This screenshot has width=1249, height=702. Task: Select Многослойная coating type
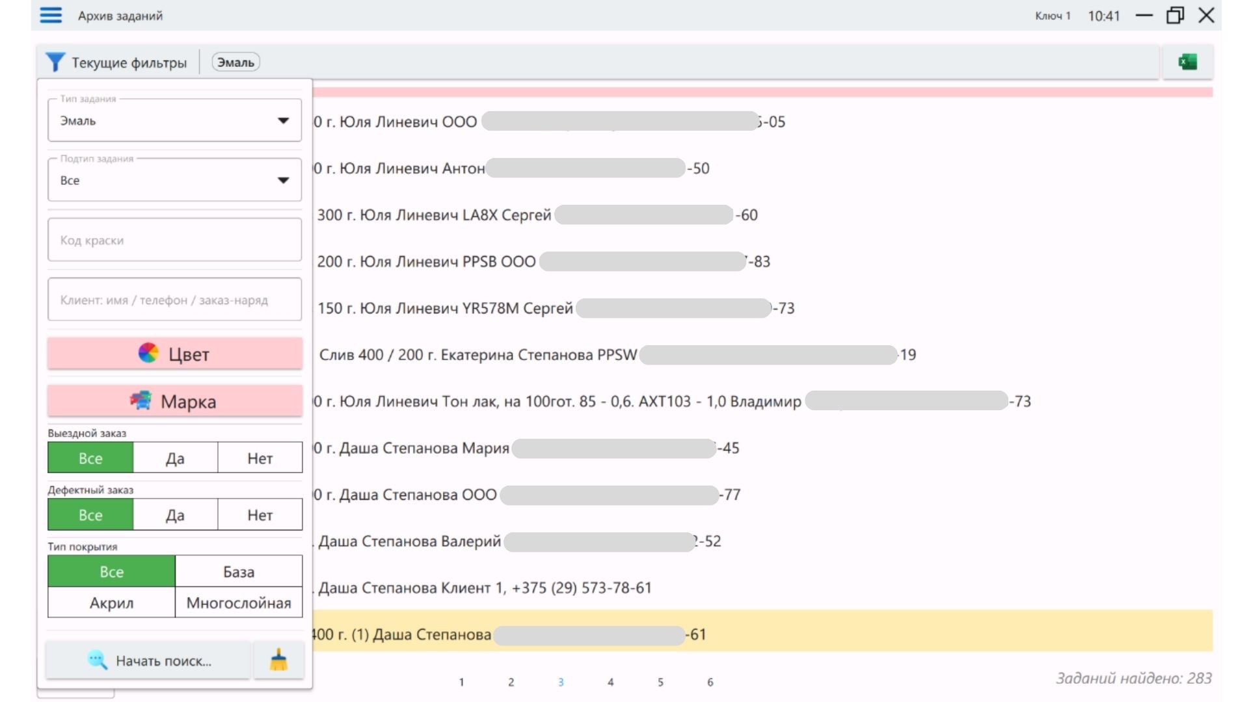[238, 603]
